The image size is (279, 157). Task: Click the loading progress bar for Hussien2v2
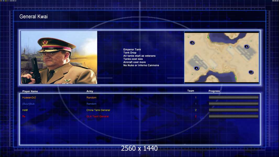[x=233, y=97]
